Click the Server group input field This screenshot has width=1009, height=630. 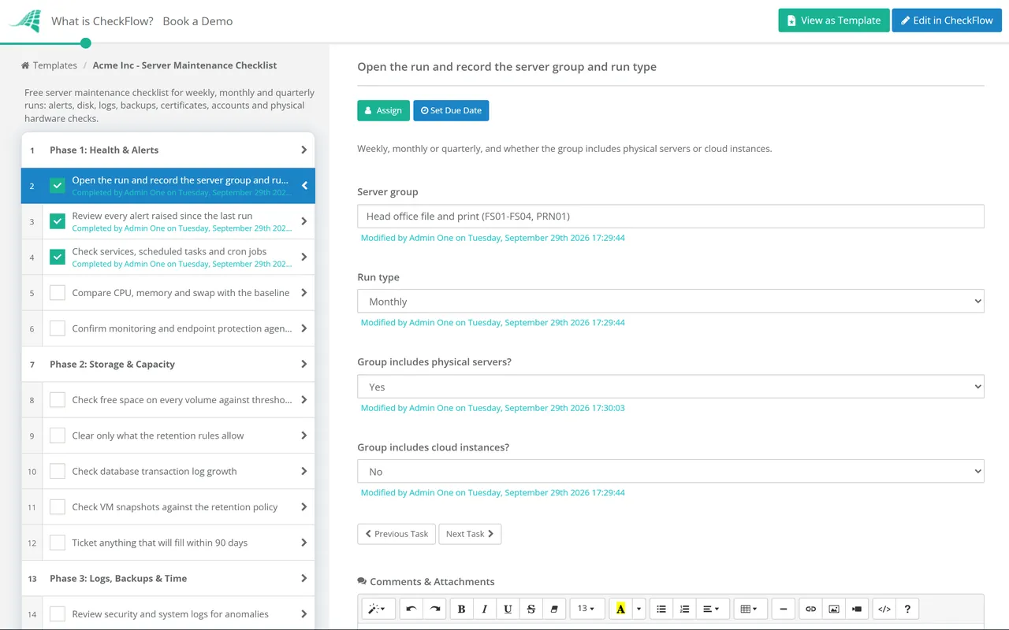[x=671, y=217]
